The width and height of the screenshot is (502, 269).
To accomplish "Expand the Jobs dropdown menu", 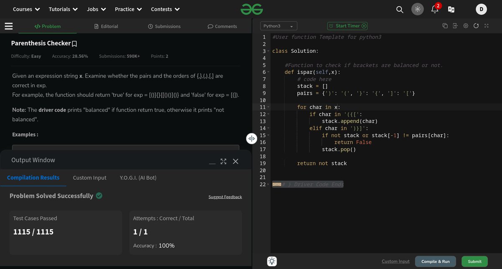I will pos(96,9).
